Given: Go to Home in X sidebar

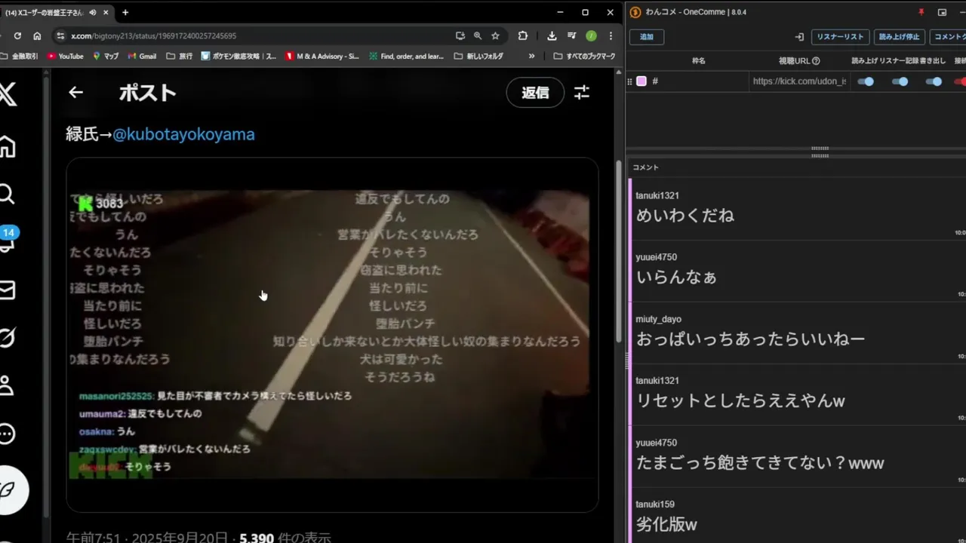Looking at the screenshot, I should pyautogui.click(x=7, y=146).
